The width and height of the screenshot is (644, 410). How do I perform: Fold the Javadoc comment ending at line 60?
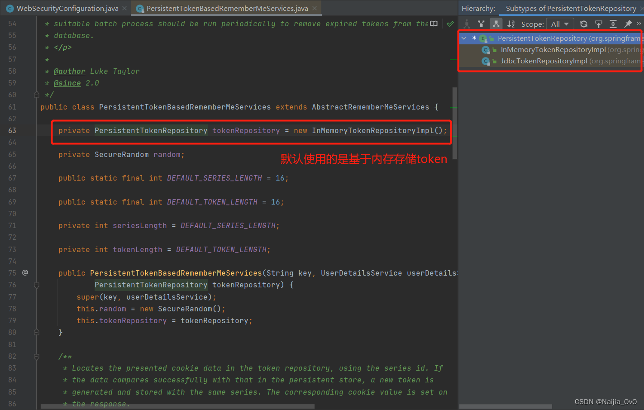pos(37,95)
